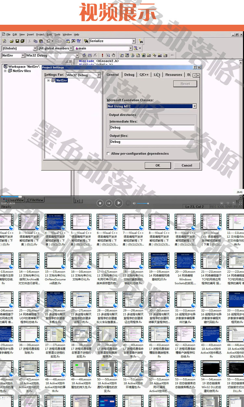Open the main function dropdown
The width and height of the screenshot is (244, 407).
[131, 48]
